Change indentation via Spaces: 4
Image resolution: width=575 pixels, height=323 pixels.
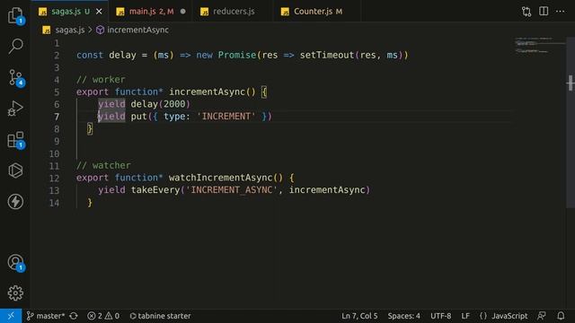[403, 316]
